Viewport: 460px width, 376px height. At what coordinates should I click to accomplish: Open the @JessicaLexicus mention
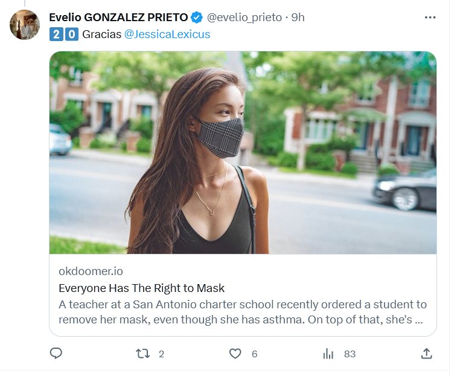pos(167,34)
